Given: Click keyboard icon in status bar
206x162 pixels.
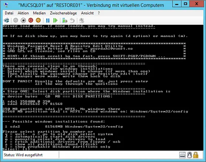Looking at the screenshot, I should pyautogui.click(x=182, y=155).
